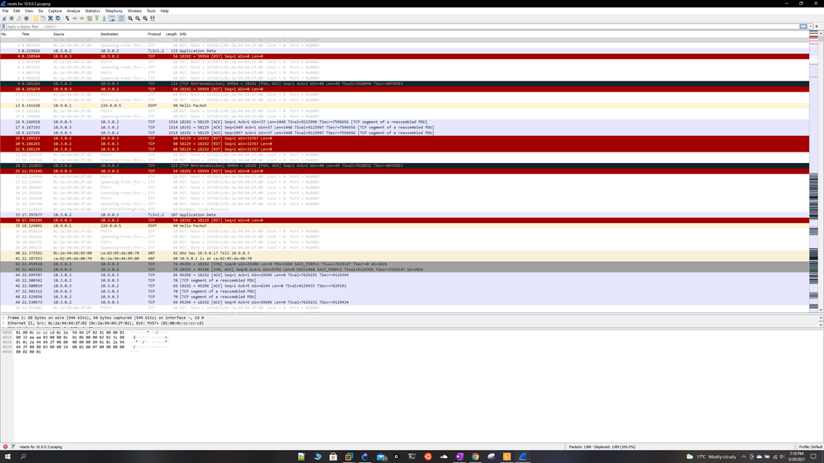Viewport: 824px width, 463px height.
Task: Open expert information red circle in status bar
Action: point(5,447)
